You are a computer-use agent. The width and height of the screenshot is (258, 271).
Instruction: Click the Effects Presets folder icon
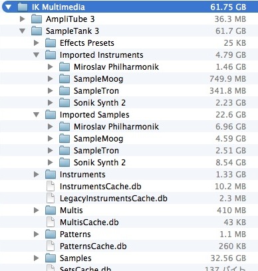click(51, 43)
